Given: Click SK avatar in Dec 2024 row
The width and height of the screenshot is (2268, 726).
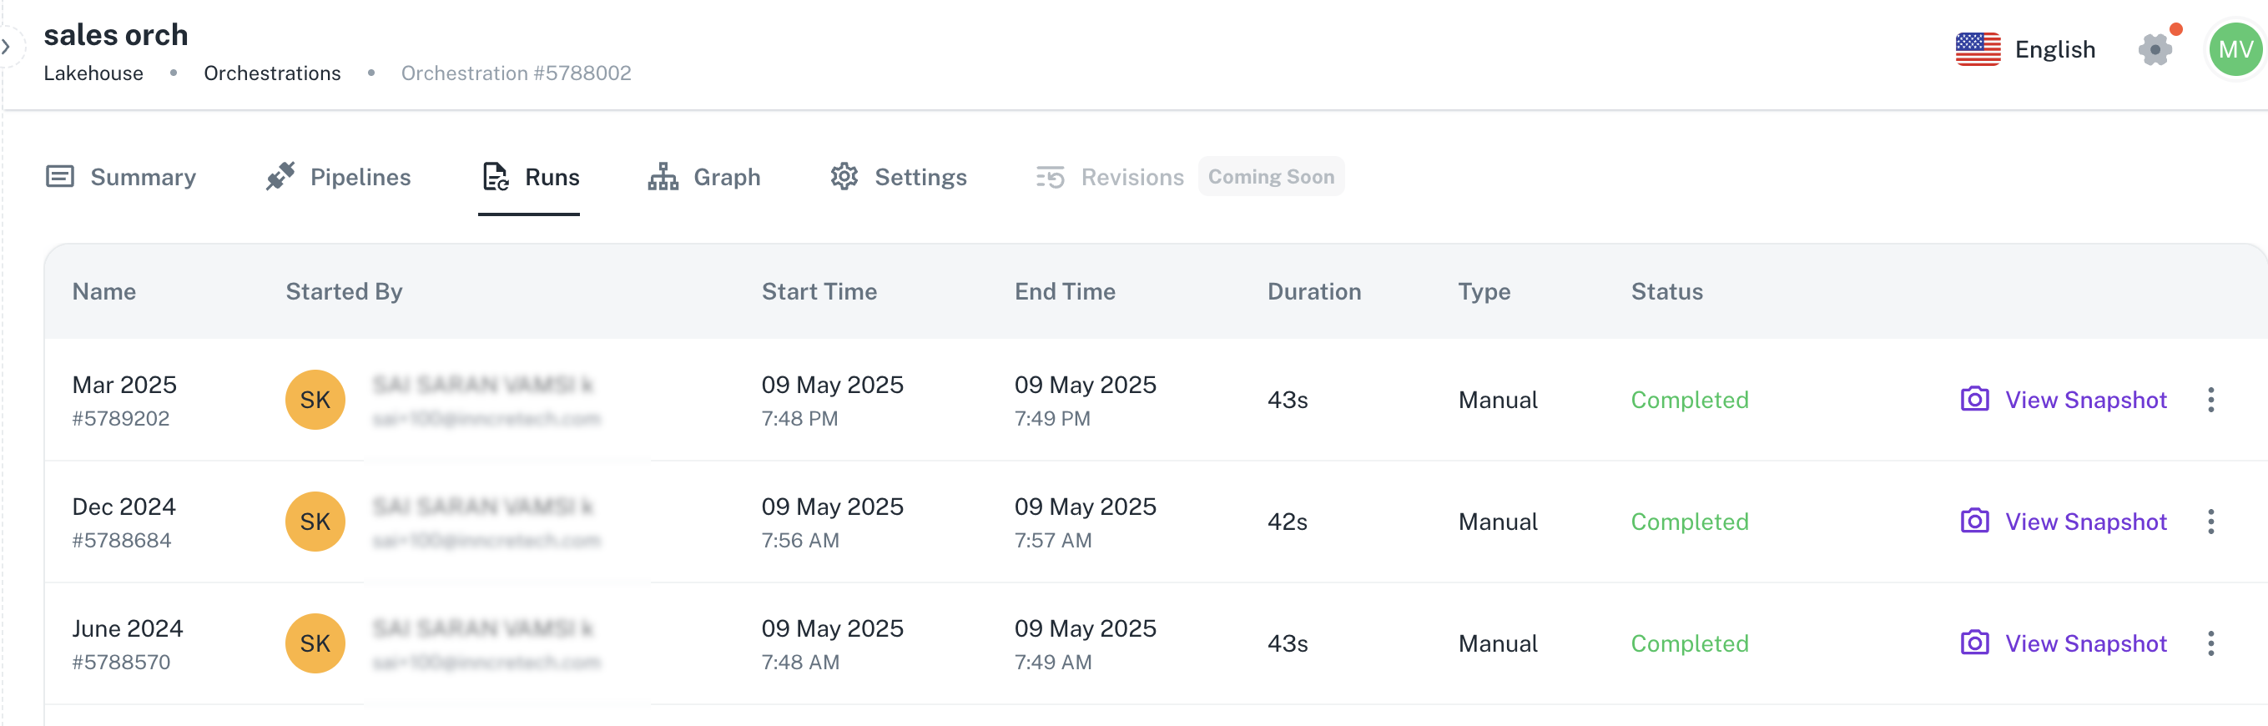Looking at the screenshot, I should [315, 522].
